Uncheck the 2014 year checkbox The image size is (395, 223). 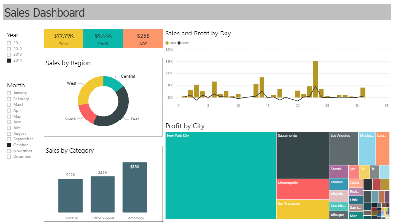click(9, 61)
